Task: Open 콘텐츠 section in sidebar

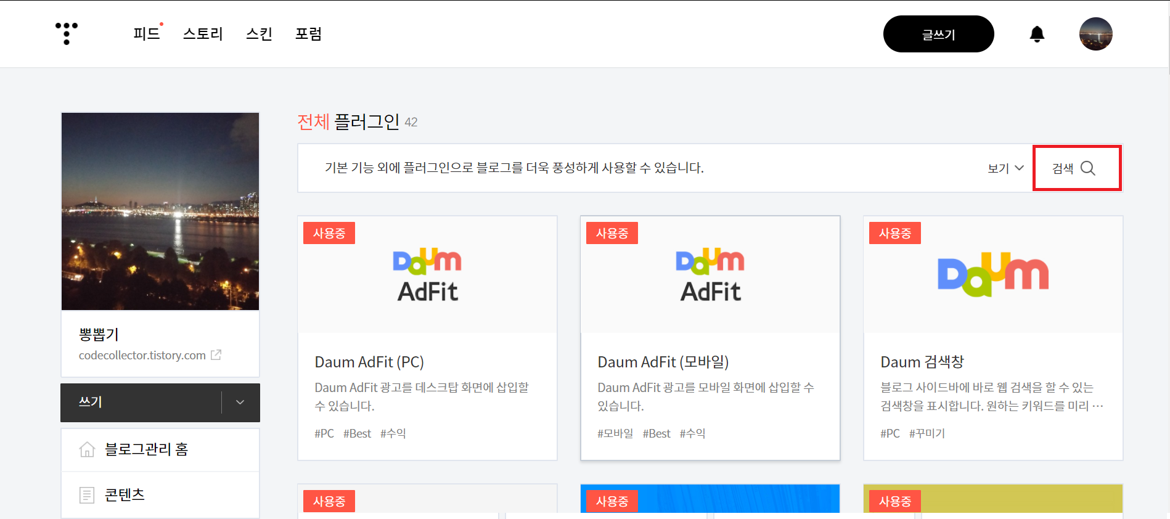Action: coord(160,495)
